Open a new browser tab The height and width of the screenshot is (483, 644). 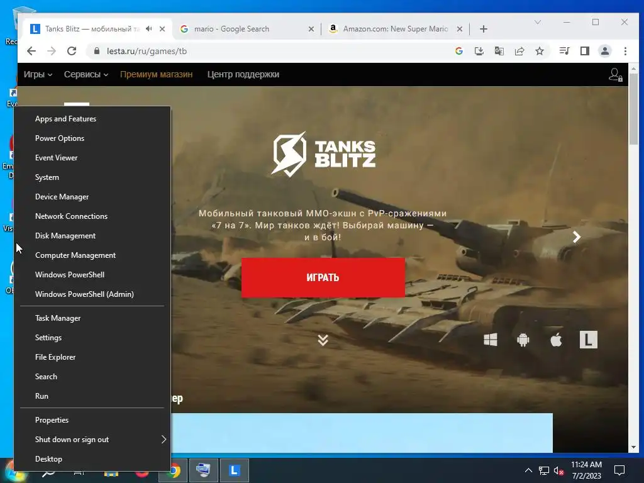click(x=484, y=29)
